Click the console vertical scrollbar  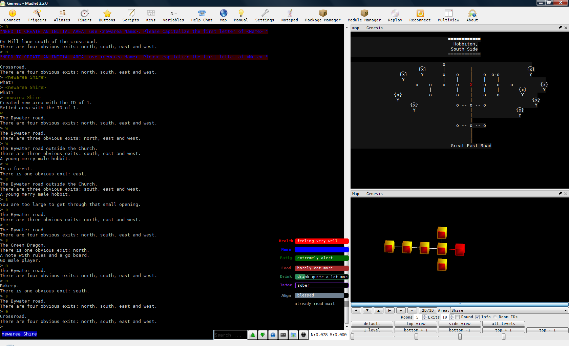346,176
